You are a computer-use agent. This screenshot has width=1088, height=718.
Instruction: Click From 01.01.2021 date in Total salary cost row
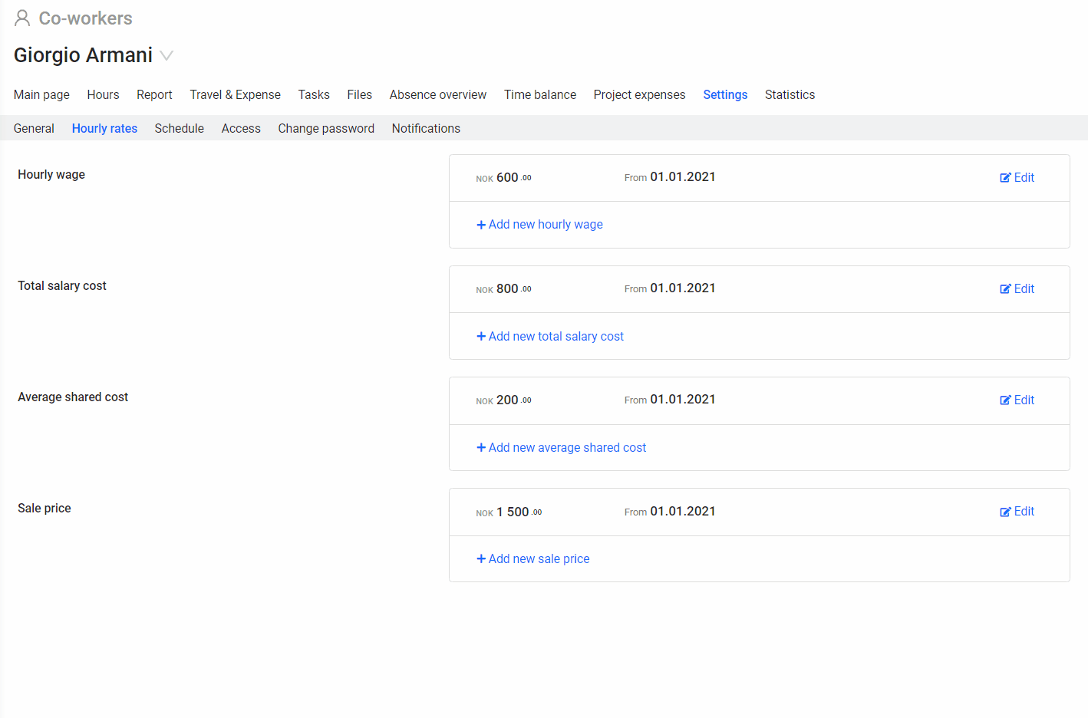click(x=670, y=288)
